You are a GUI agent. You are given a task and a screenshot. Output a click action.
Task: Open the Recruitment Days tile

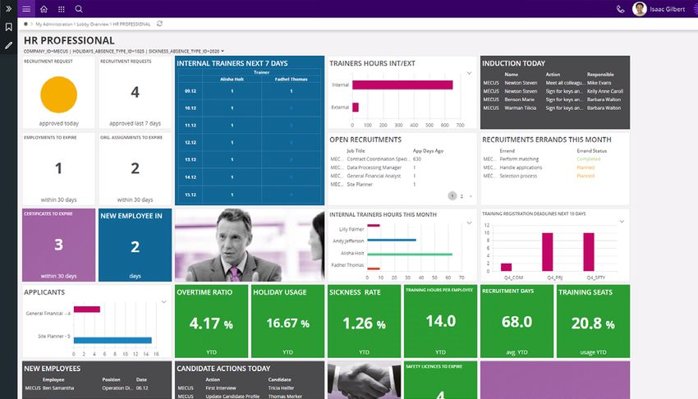[x=517, y=321]
